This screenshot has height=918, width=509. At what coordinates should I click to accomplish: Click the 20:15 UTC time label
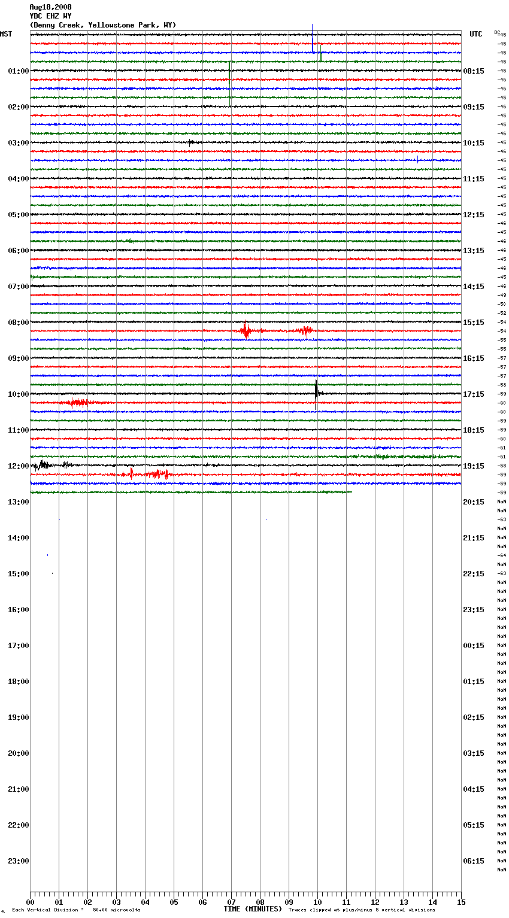click(474, 502)
